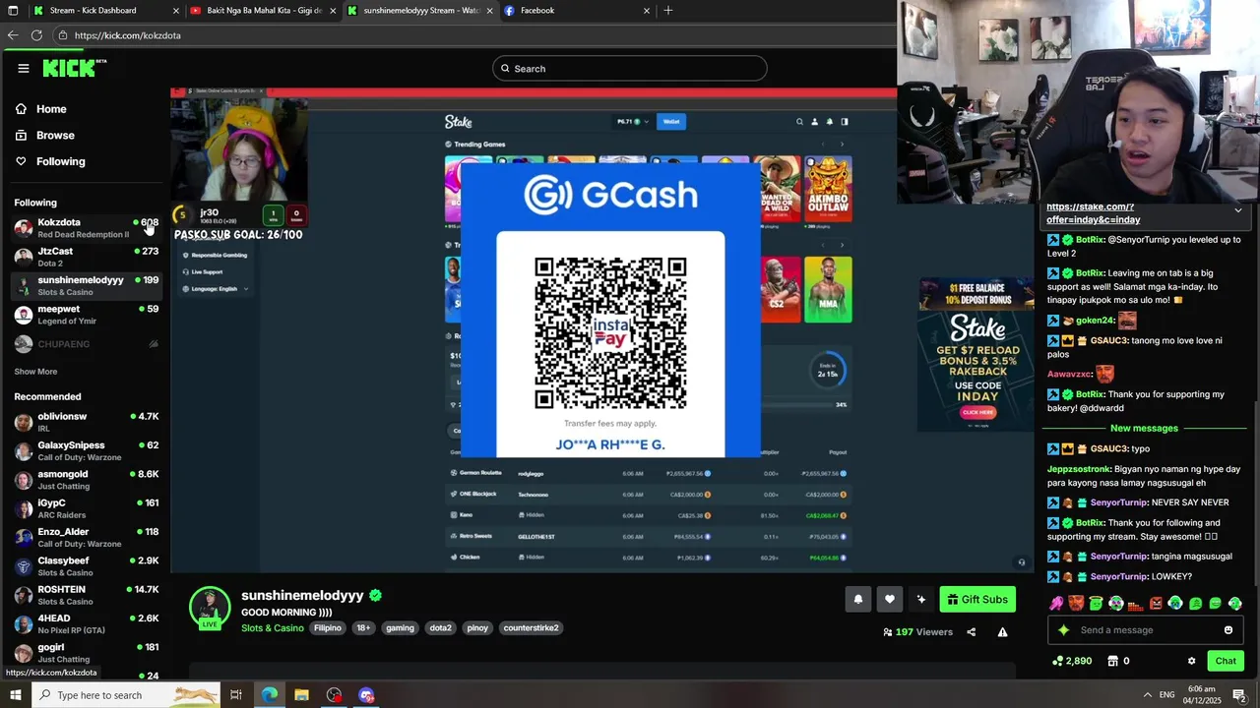This screenshot has width=1260, height=708.
Task: Click in the Kick search field
Action: 630,69
